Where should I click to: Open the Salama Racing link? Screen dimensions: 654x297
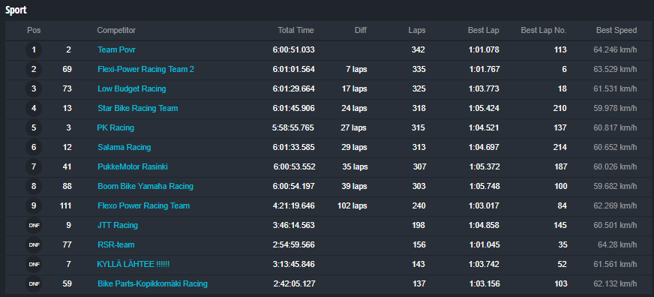tap(124, 148)
